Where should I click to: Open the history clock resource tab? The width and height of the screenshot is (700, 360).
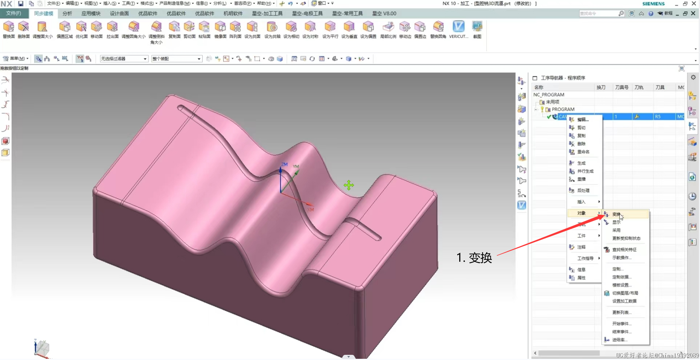(x=692, y=196)
